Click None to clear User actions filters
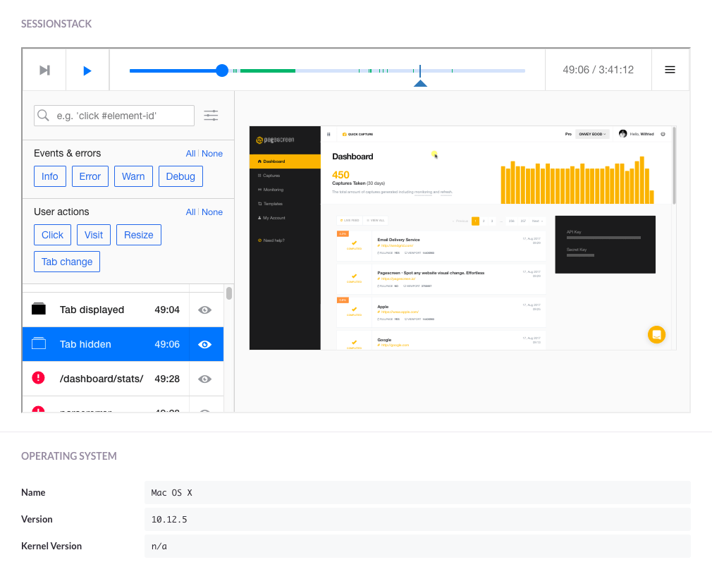712x574 pixels. pos(214,212)
